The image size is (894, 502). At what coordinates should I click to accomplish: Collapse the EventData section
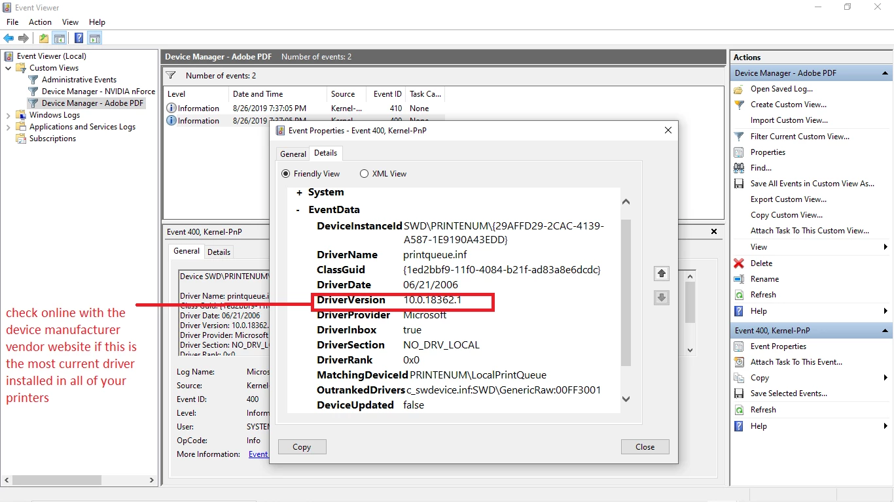click(298, 210)
